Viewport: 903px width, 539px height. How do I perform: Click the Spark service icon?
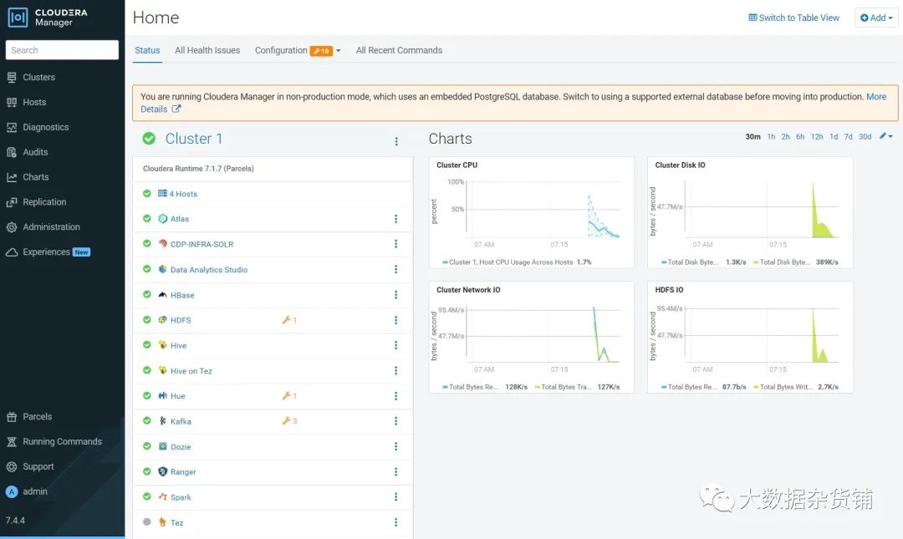tap(162, 496)
